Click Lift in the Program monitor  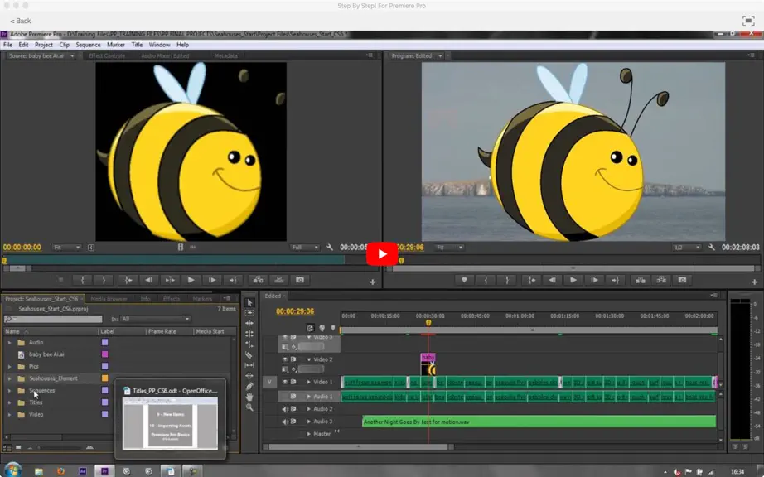[x=641, y=280]
